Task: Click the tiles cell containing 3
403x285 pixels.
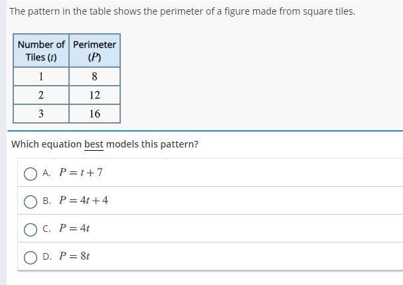Action: click(x=41, y=114)
